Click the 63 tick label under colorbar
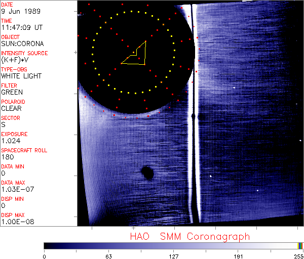The width and height of the screenshot is (304, 259). coord(109,256)
